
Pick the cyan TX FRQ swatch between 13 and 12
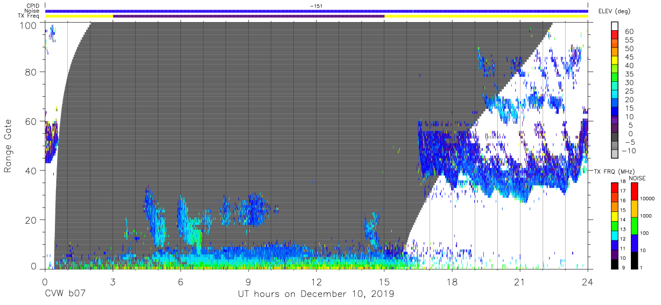click(615, 235)
